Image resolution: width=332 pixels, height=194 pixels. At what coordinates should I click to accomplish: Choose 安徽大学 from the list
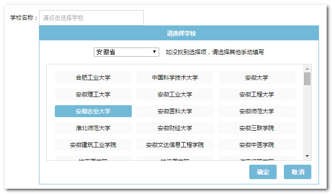point(256,78)
